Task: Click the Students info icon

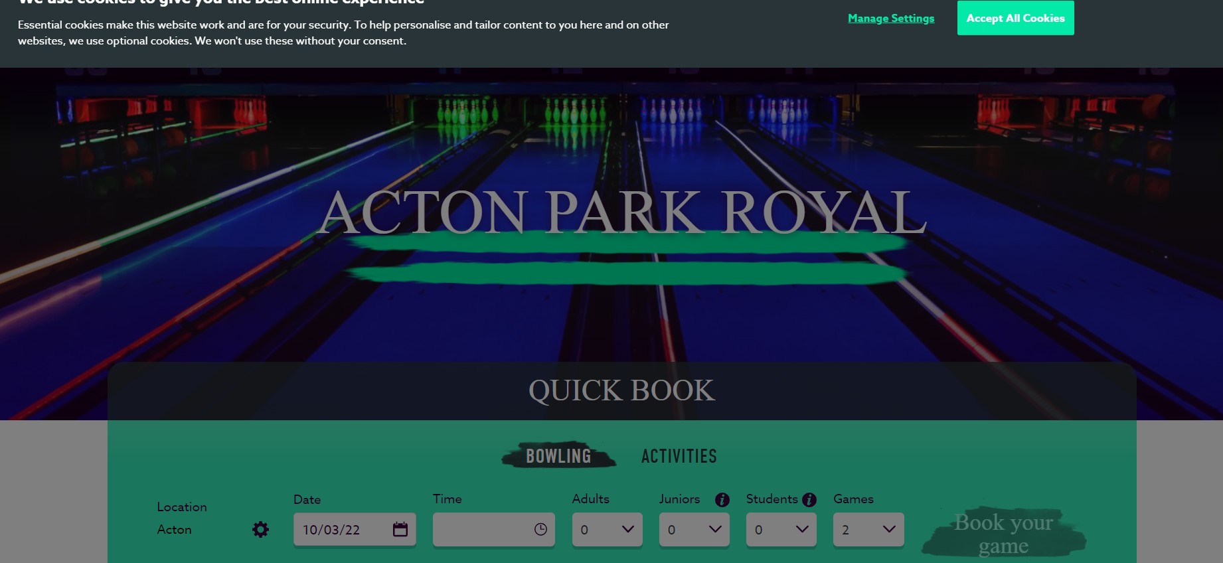Action: [x=809, y=499]
